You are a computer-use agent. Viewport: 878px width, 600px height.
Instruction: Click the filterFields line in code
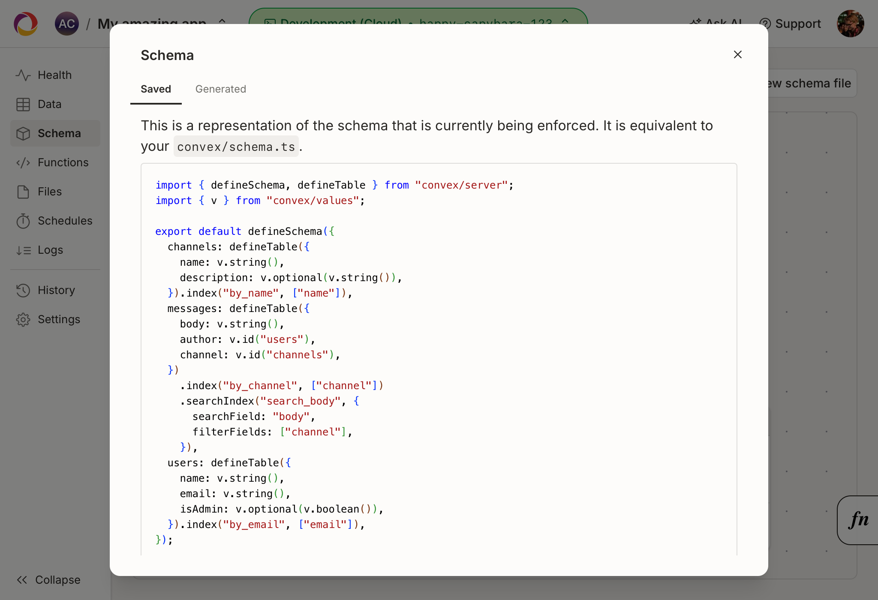(272, 432)
